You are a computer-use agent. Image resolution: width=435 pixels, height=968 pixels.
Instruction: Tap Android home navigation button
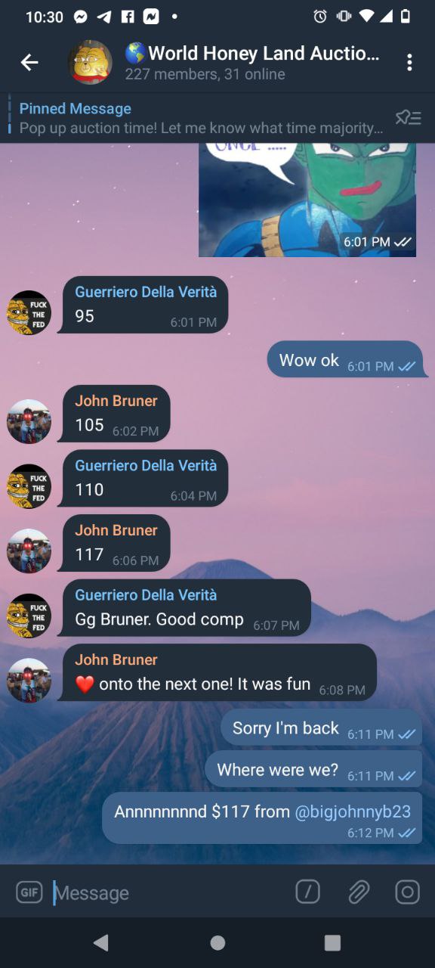coord(217,942)
